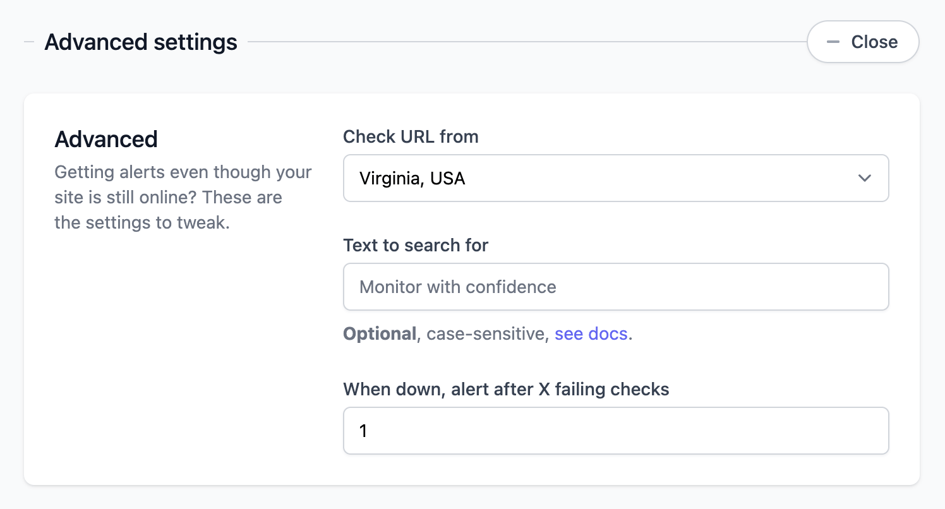Image resolution: width=945 pixels, height=509 pixels.
Task: Click the bold Optional hint text
Action: tap(380, 333)
